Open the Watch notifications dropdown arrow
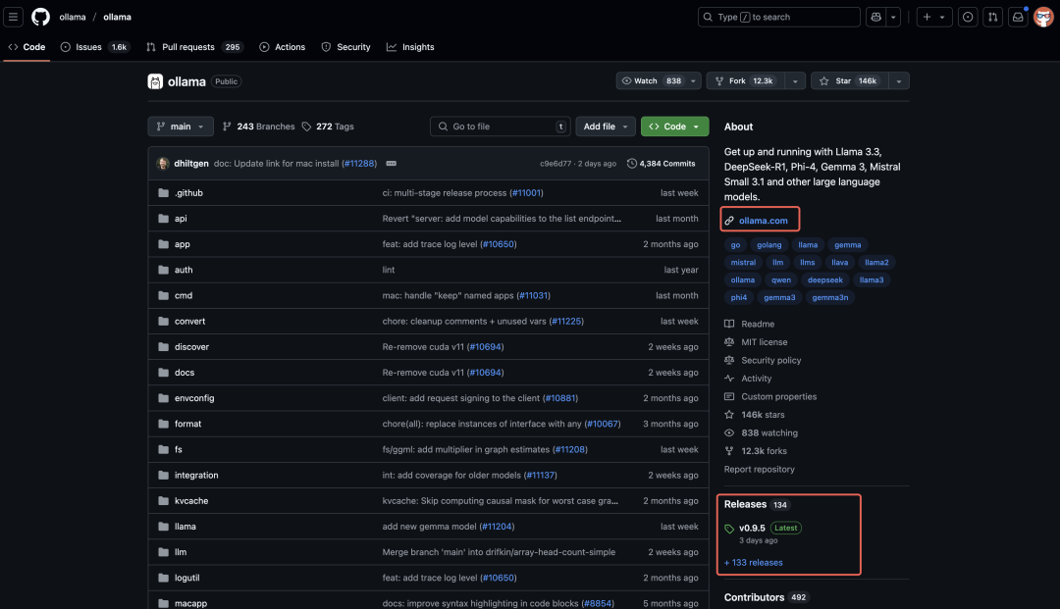The height and width of the screenshot is (609, 1060). [693, 81]
